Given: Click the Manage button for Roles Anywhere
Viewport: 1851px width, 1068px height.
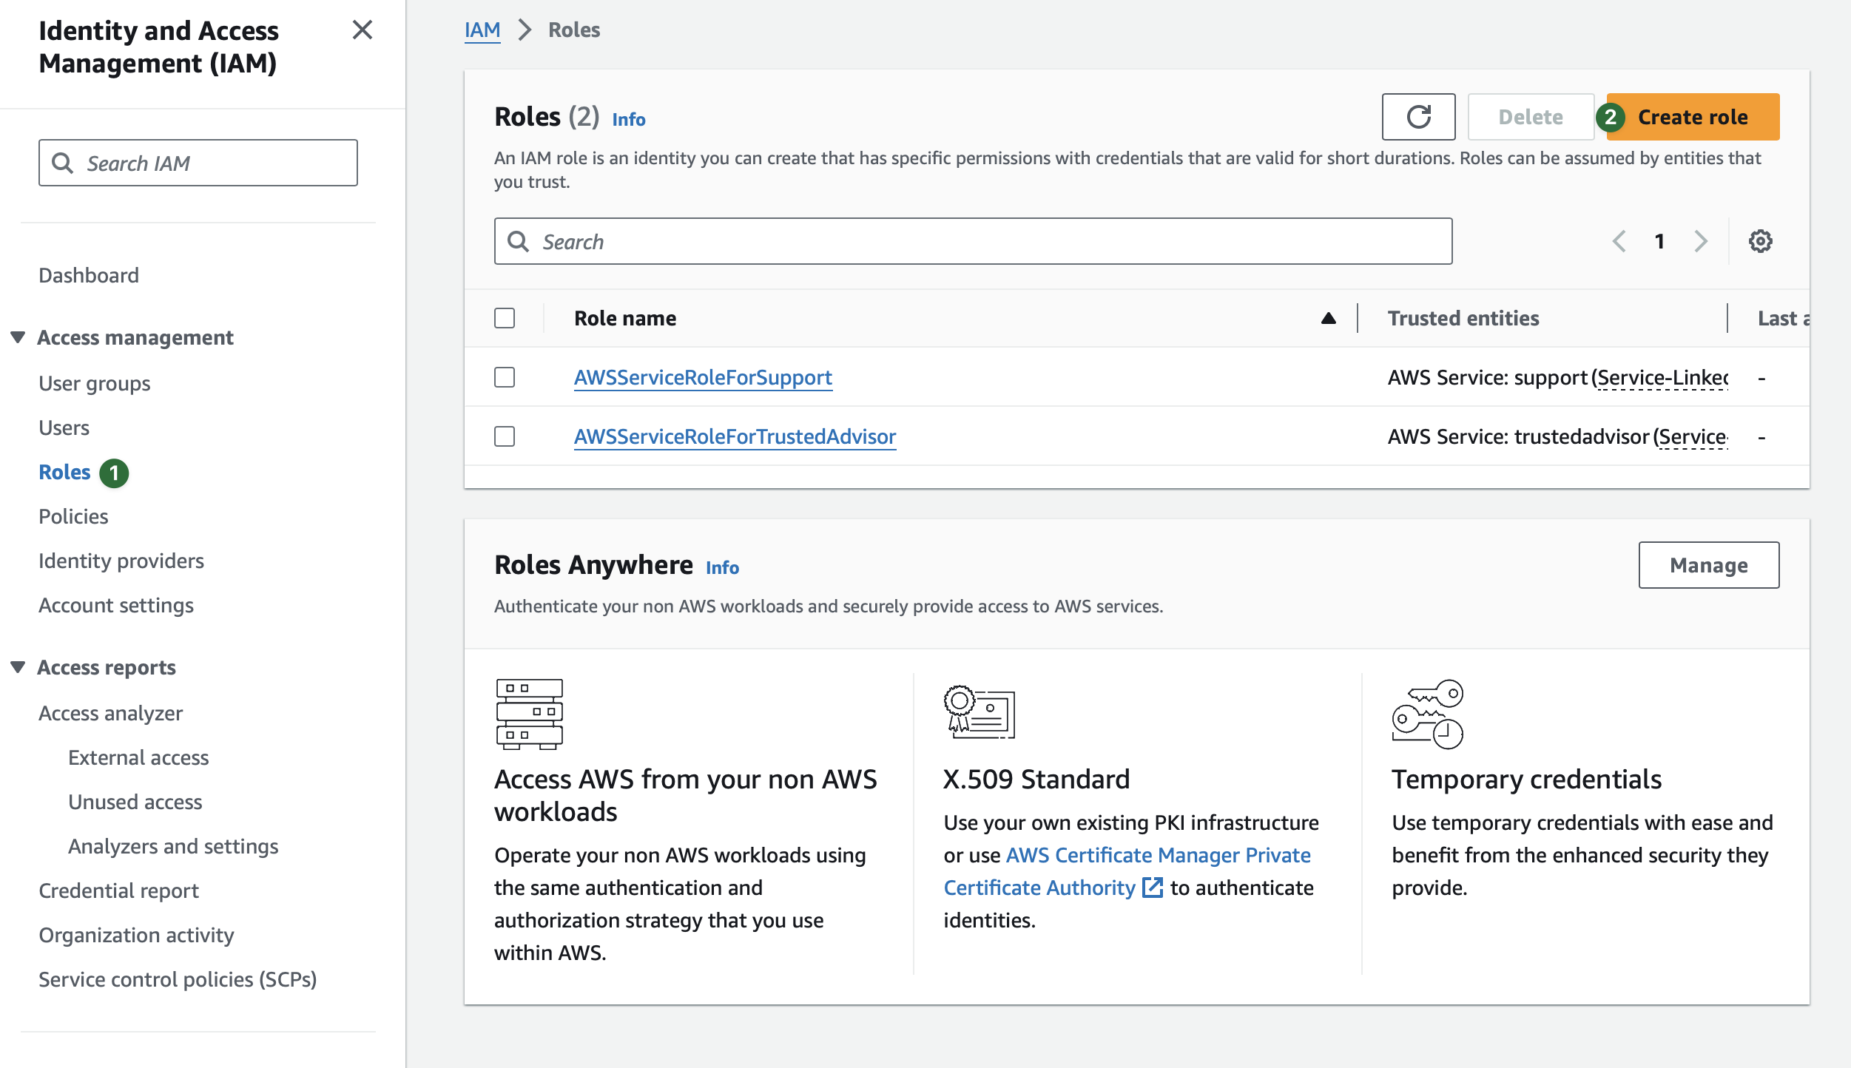Looking at the screenshot, I should [1708, 565].
